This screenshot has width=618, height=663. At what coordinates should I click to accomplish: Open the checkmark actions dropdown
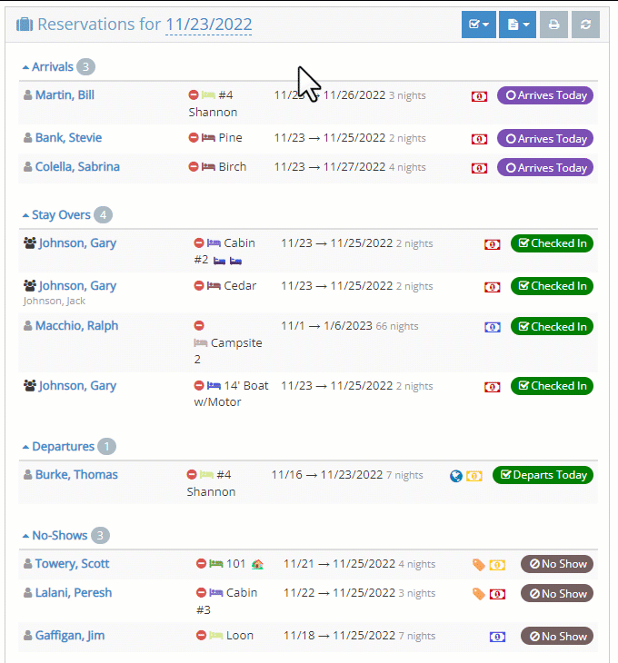[478, 25]
